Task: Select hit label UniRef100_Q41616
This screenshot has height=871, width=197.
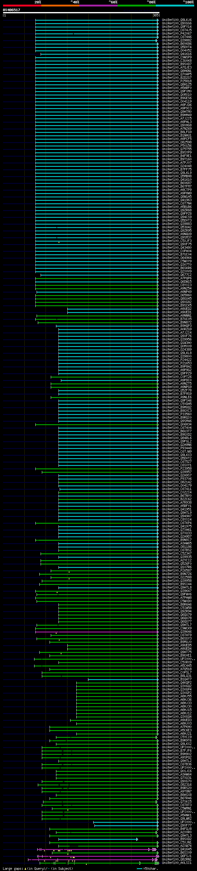Action: click(177, 54)
